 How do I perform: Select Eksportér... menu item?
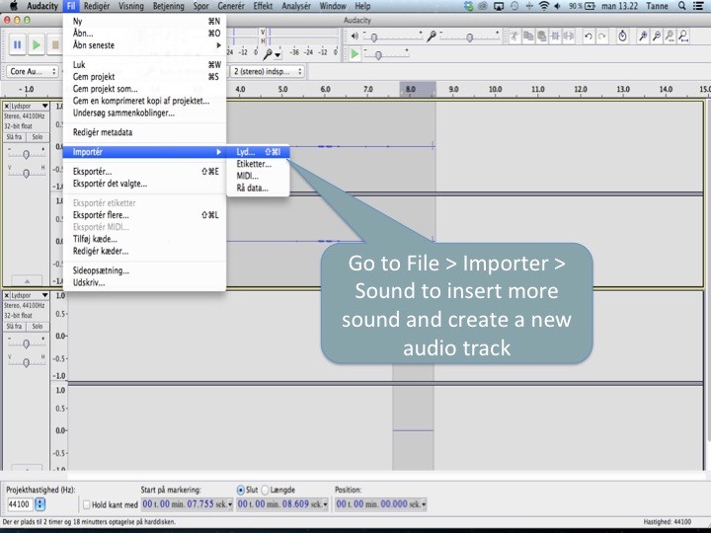pyautogui.click(x=144, y=172)
